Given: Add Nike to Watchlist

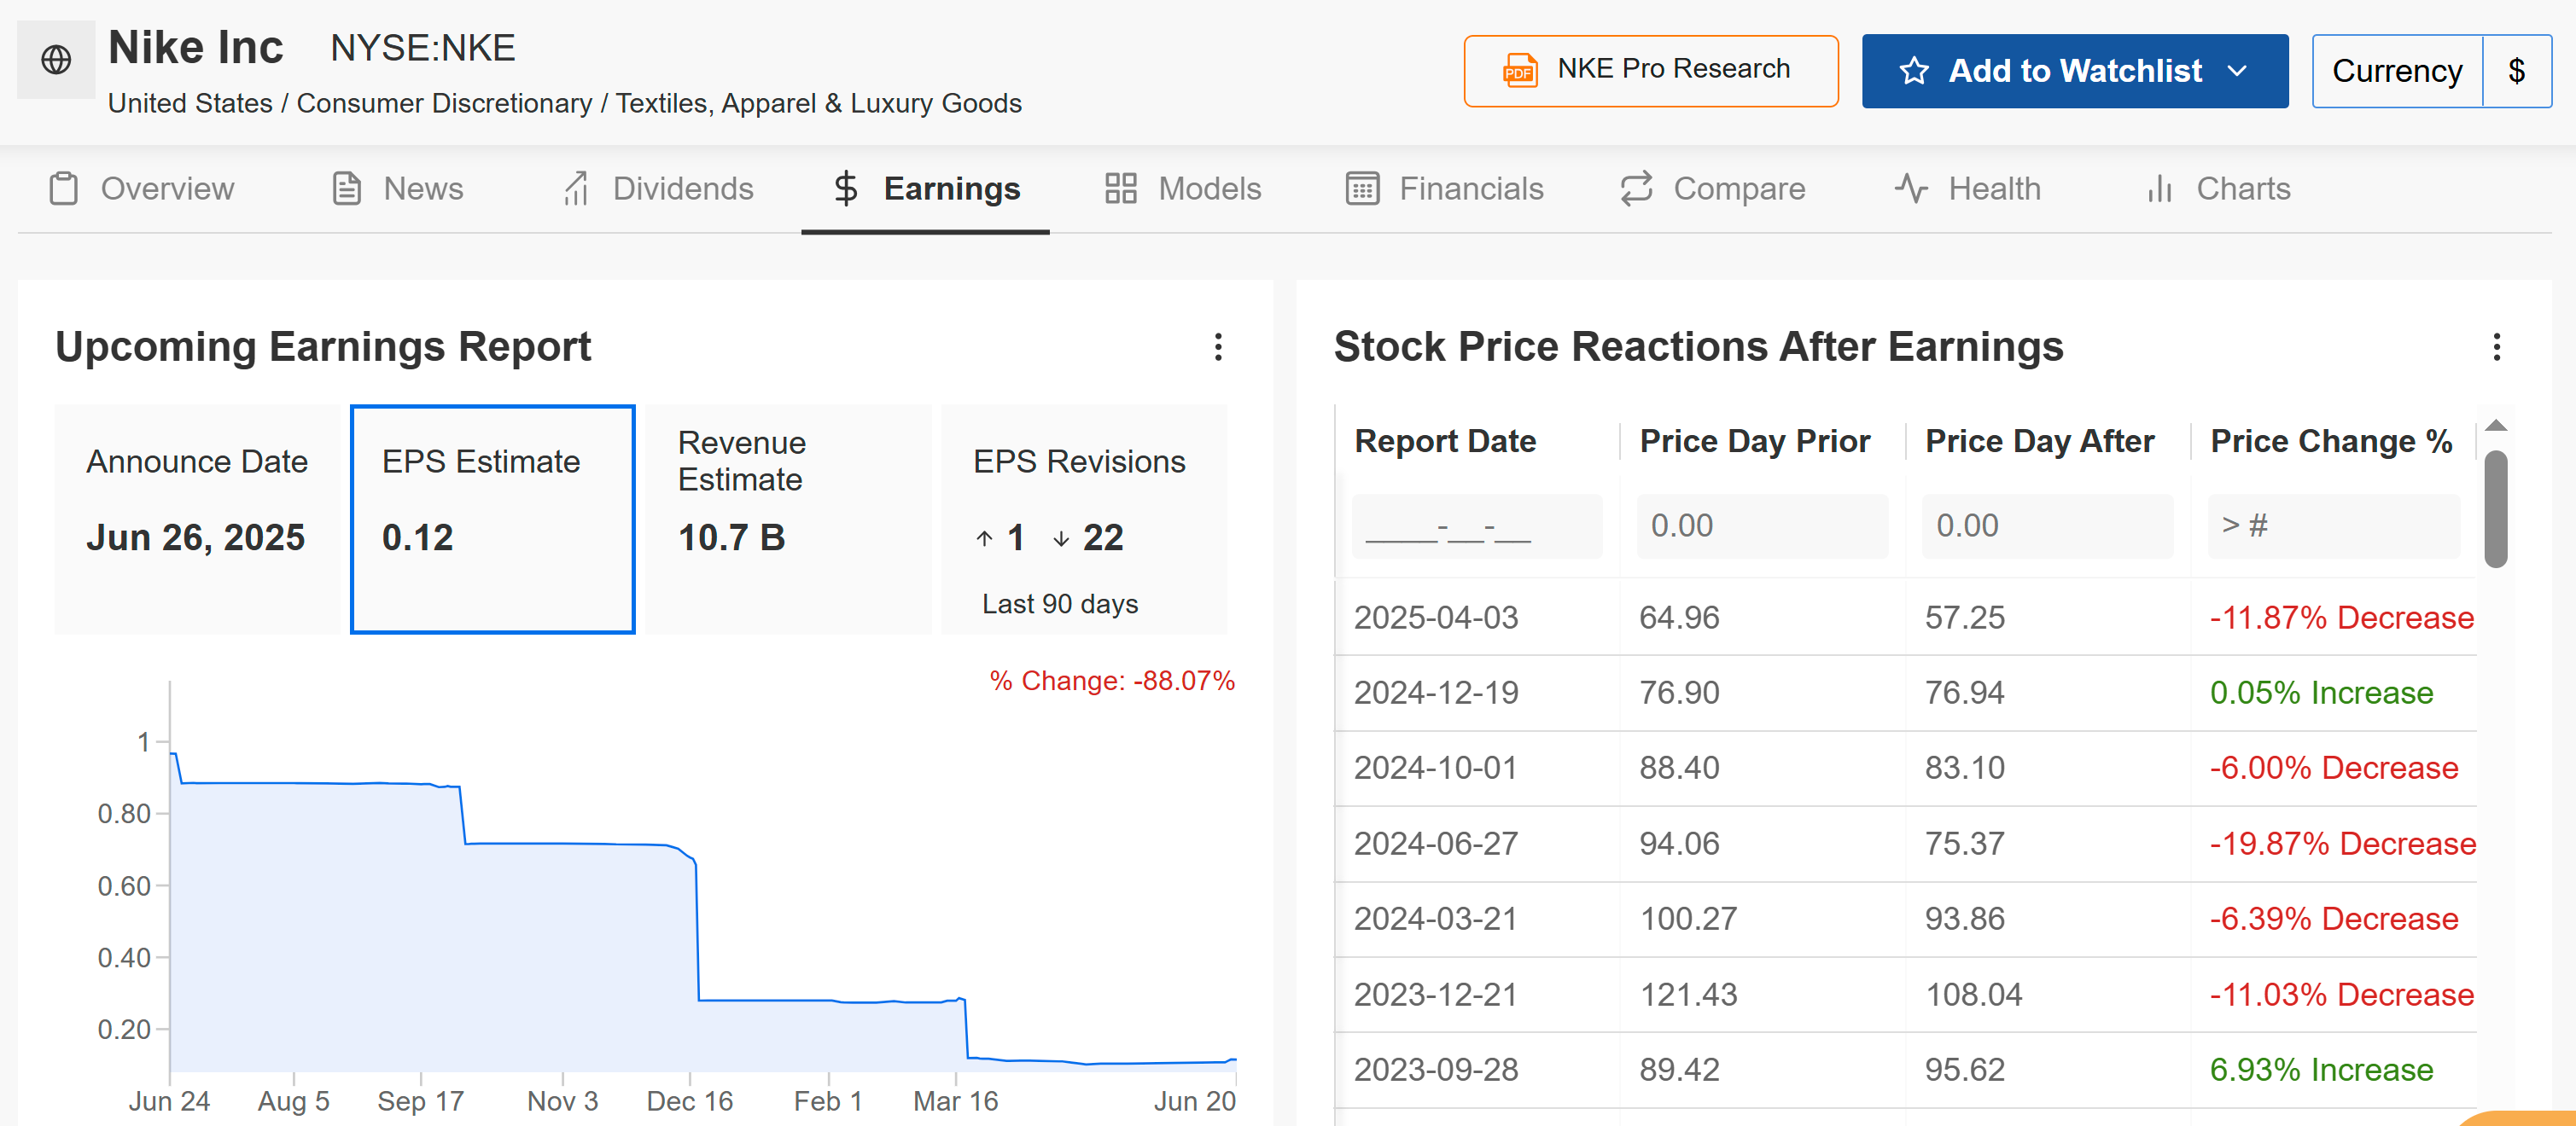Looking at the screenshot, I should point(2075,71).
